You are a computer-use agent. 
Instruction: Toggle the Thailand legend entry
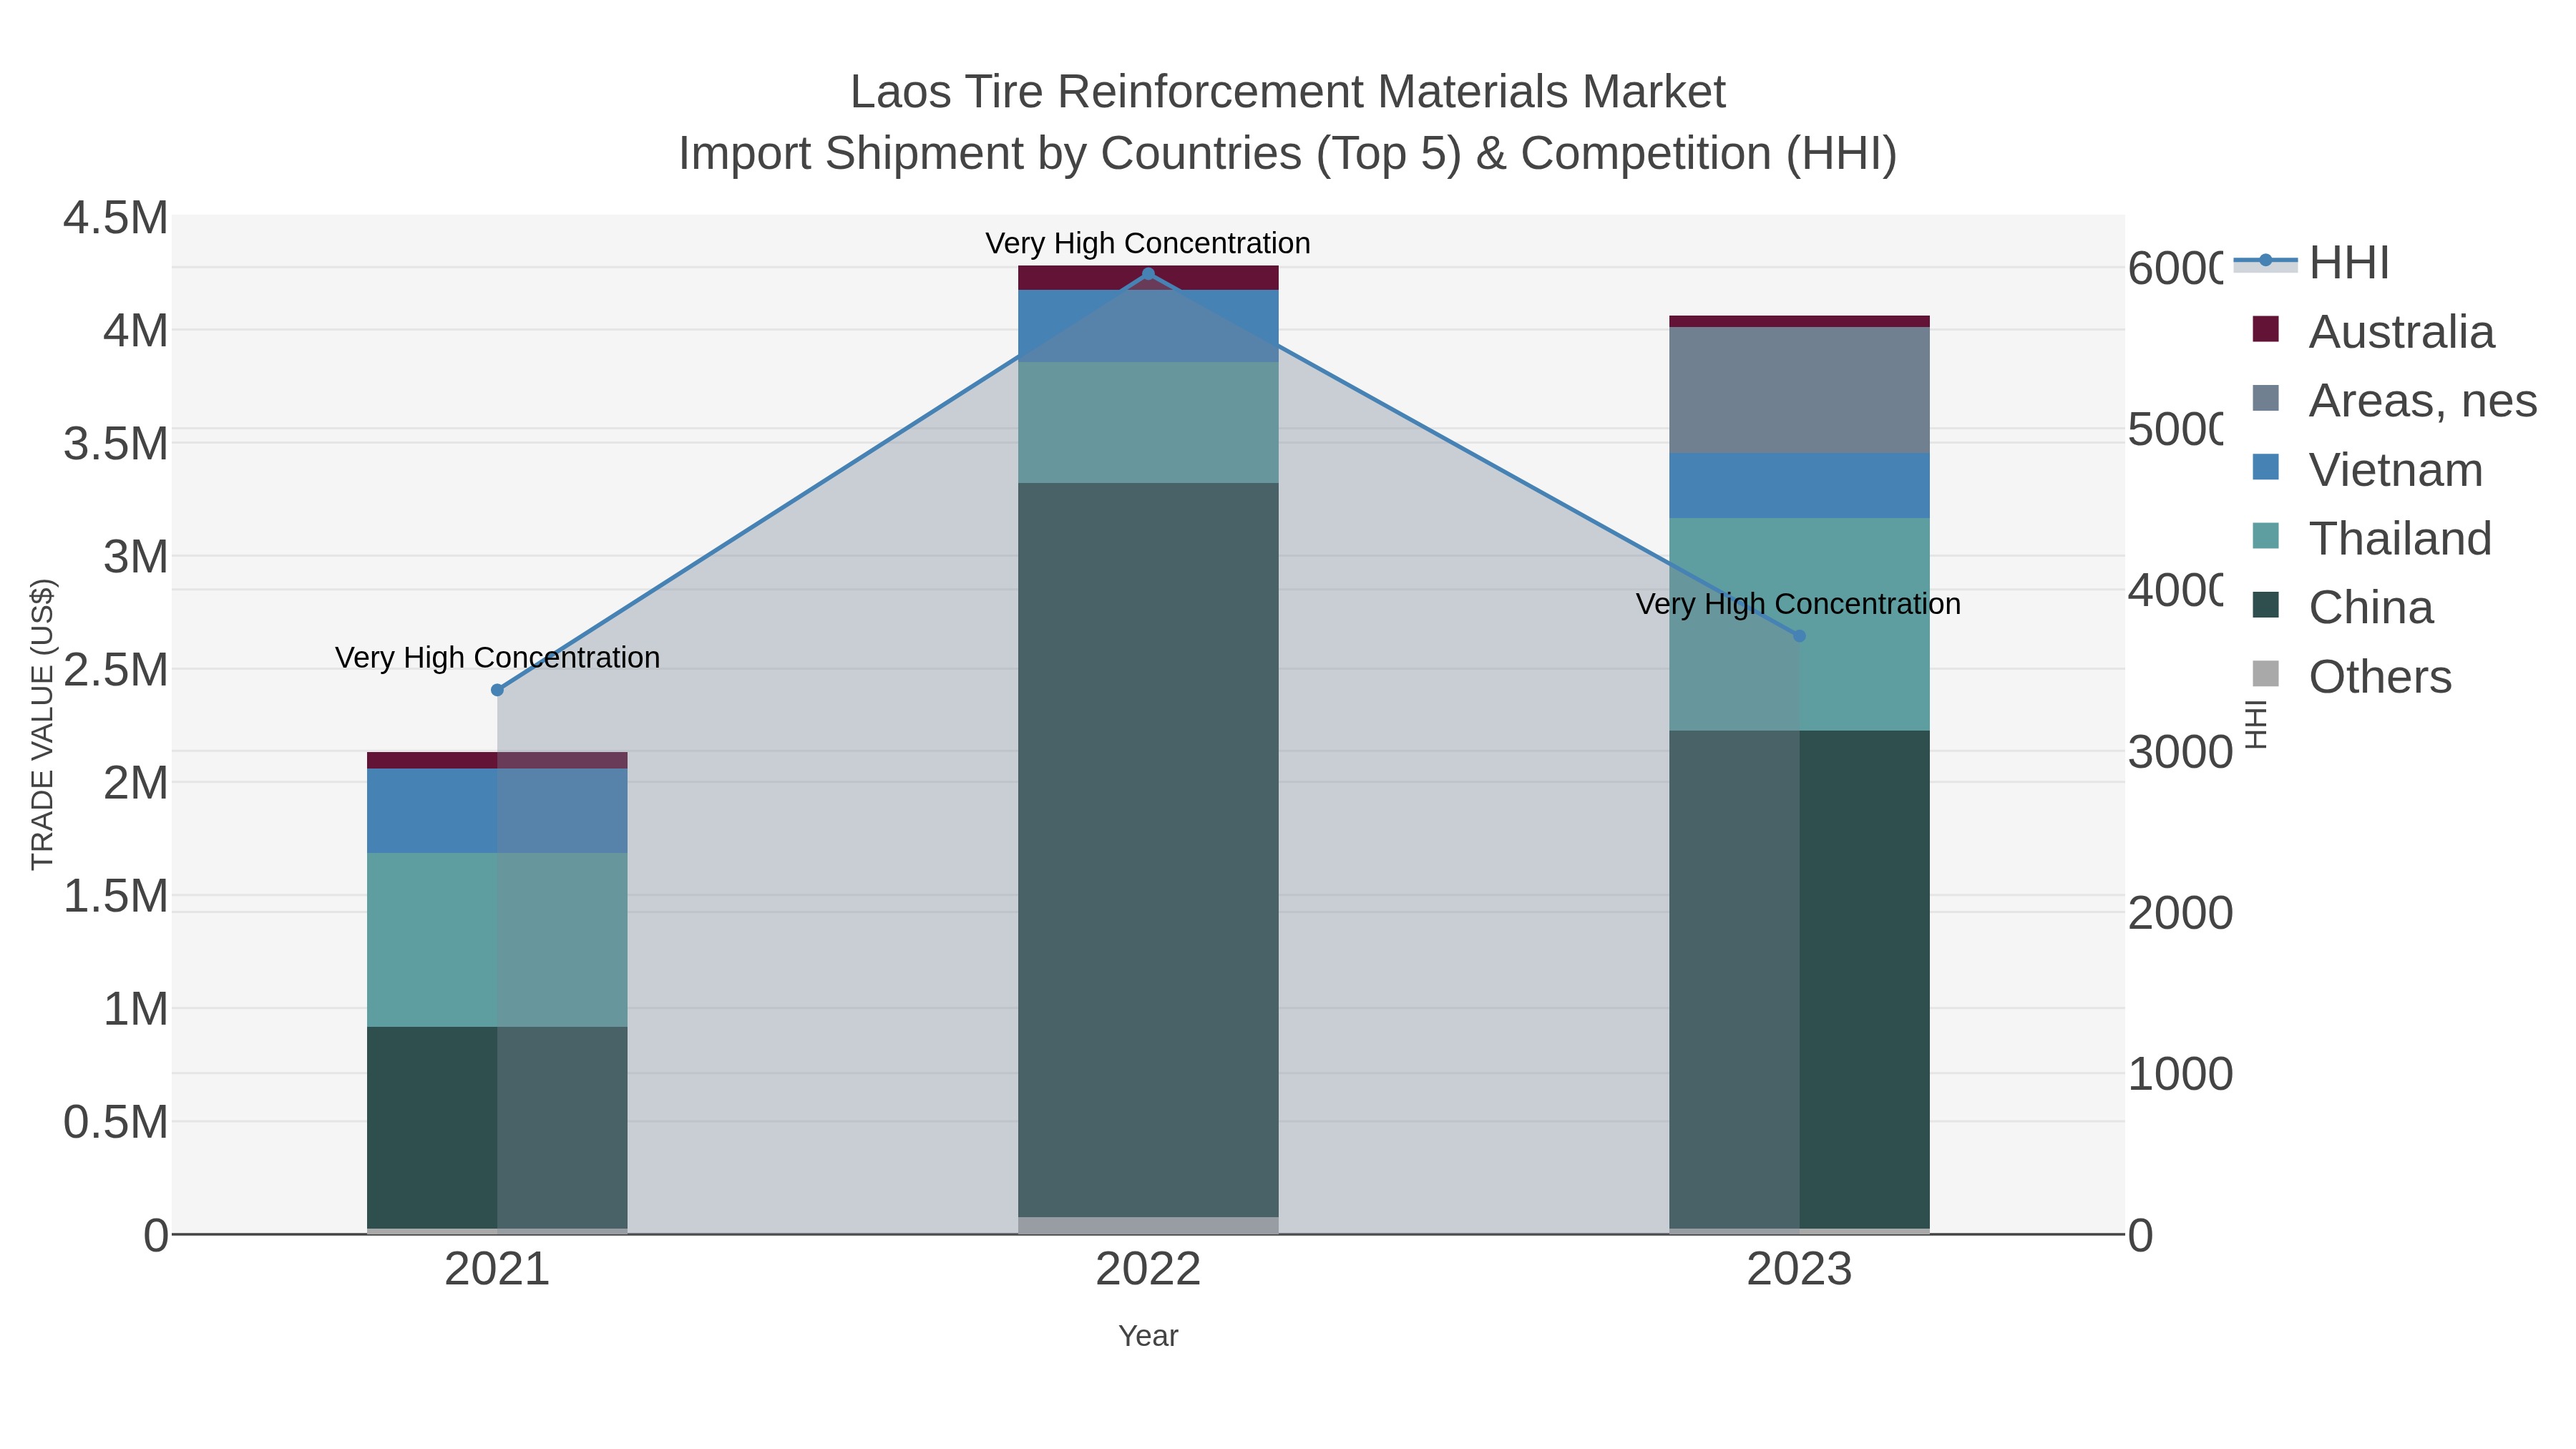click(2371, 539)
